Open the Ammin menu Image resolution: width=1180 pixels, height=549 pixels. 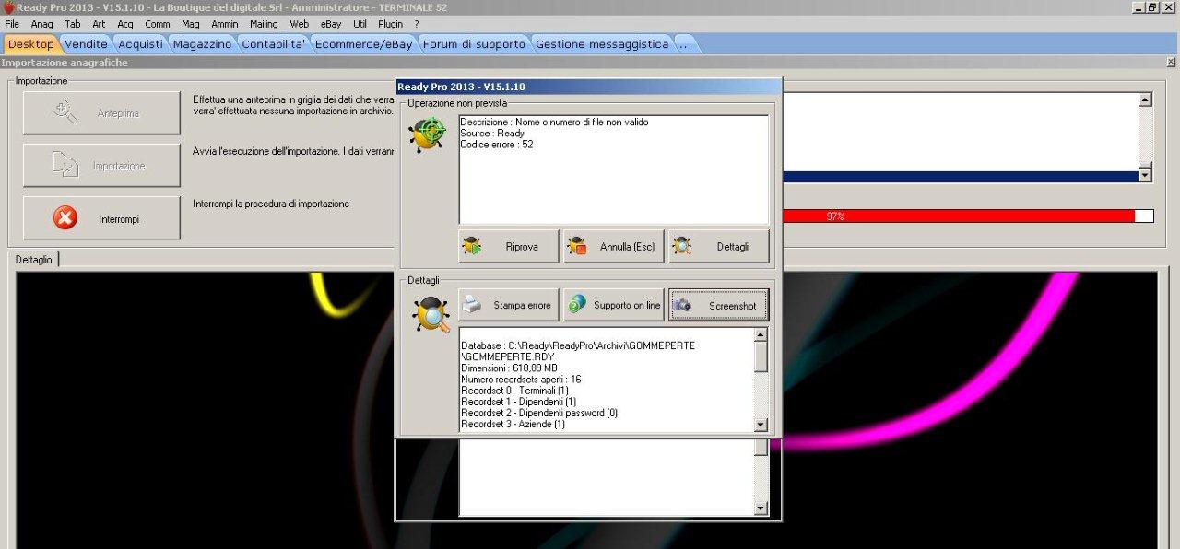tap(225, 24)
